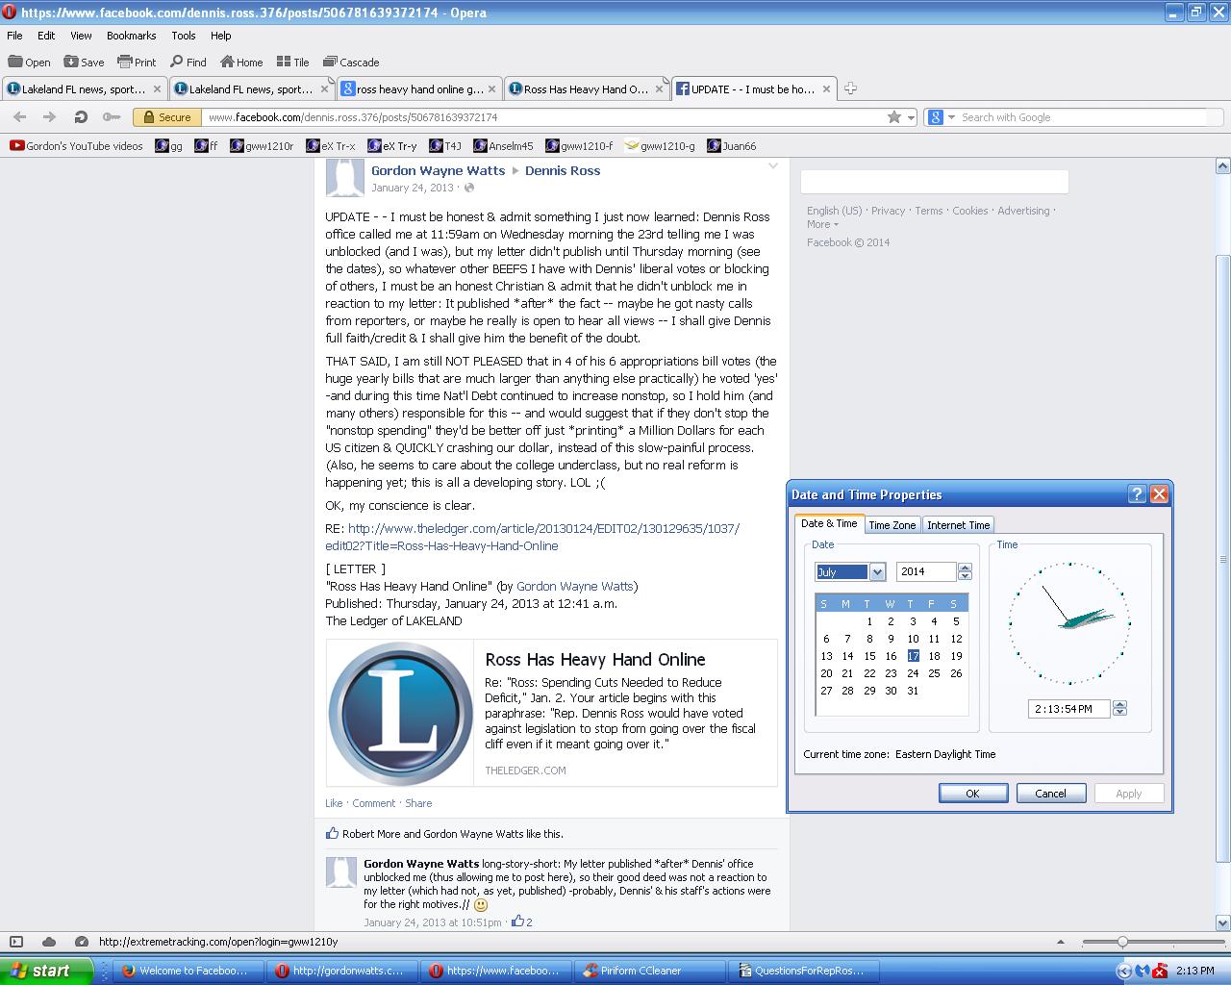
Task: Click the Like link under the post
Action: (x=334, y=803)
